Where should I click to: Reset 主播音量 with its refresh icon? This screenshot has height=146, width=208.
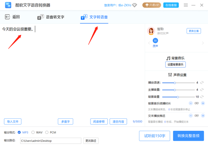point(202,90)
